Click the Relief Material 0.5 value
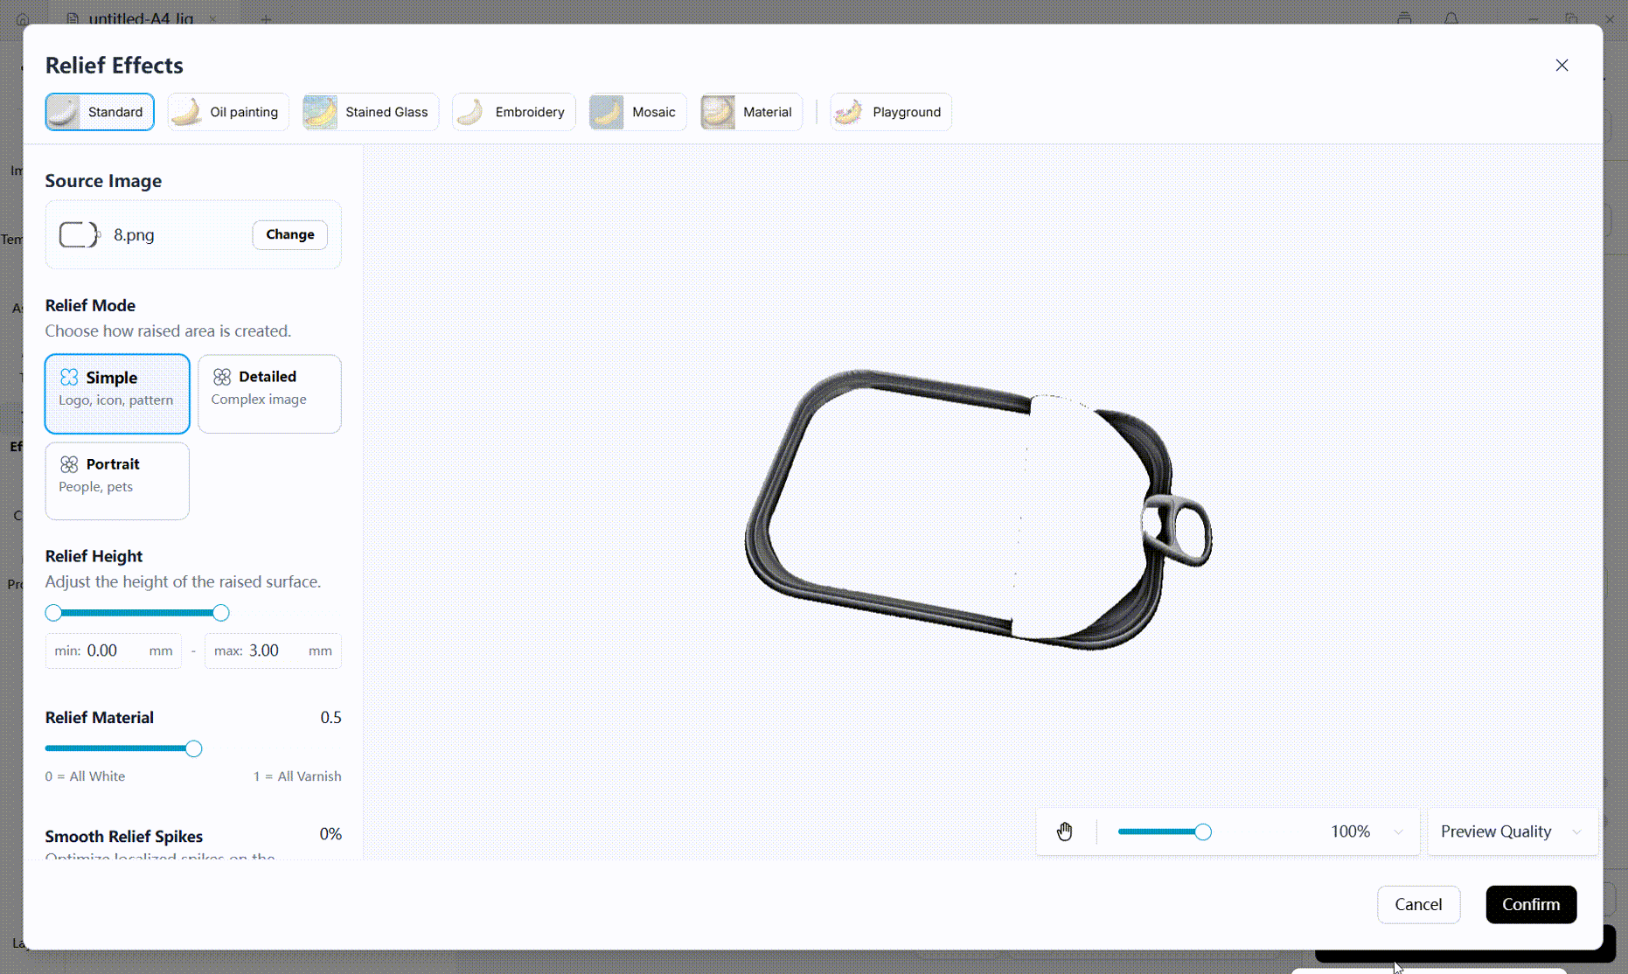 pos(330,718)
